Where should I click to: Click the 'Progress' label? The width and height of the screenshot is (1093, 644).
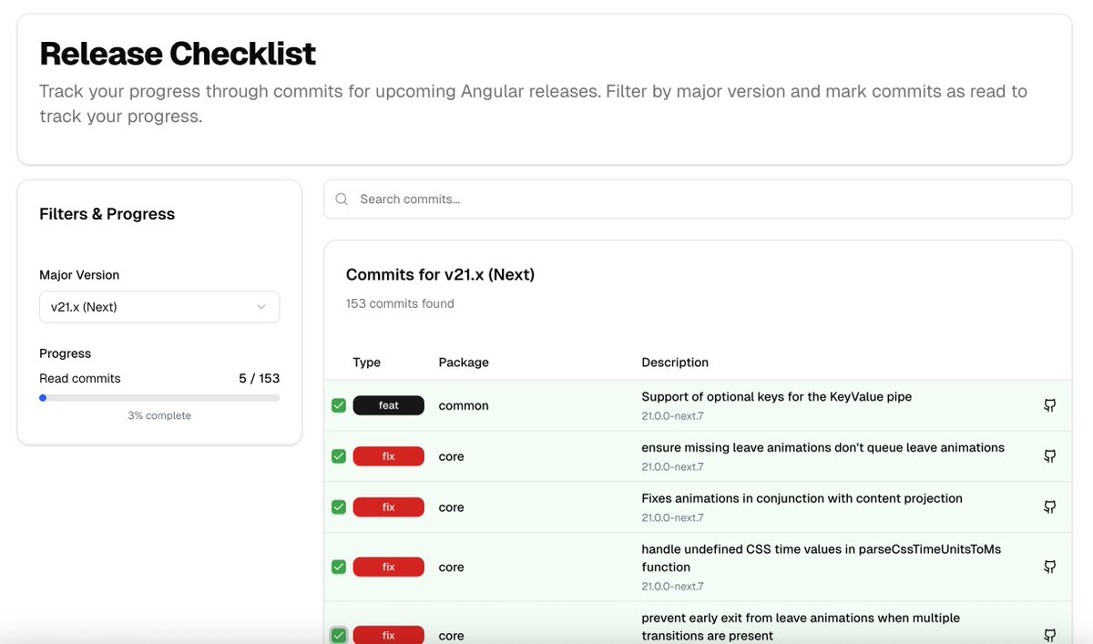[66, 353]
